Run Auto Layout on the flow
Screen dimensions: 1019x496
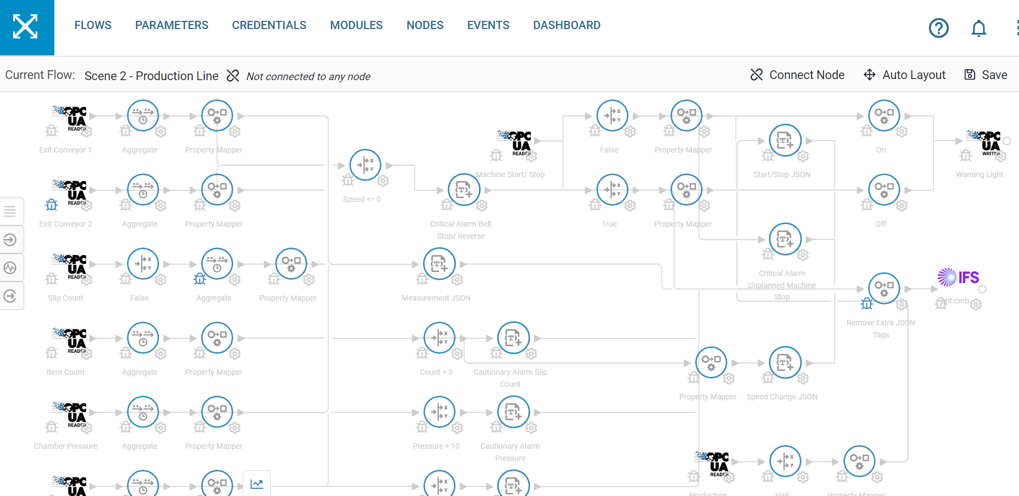point(904,75)
